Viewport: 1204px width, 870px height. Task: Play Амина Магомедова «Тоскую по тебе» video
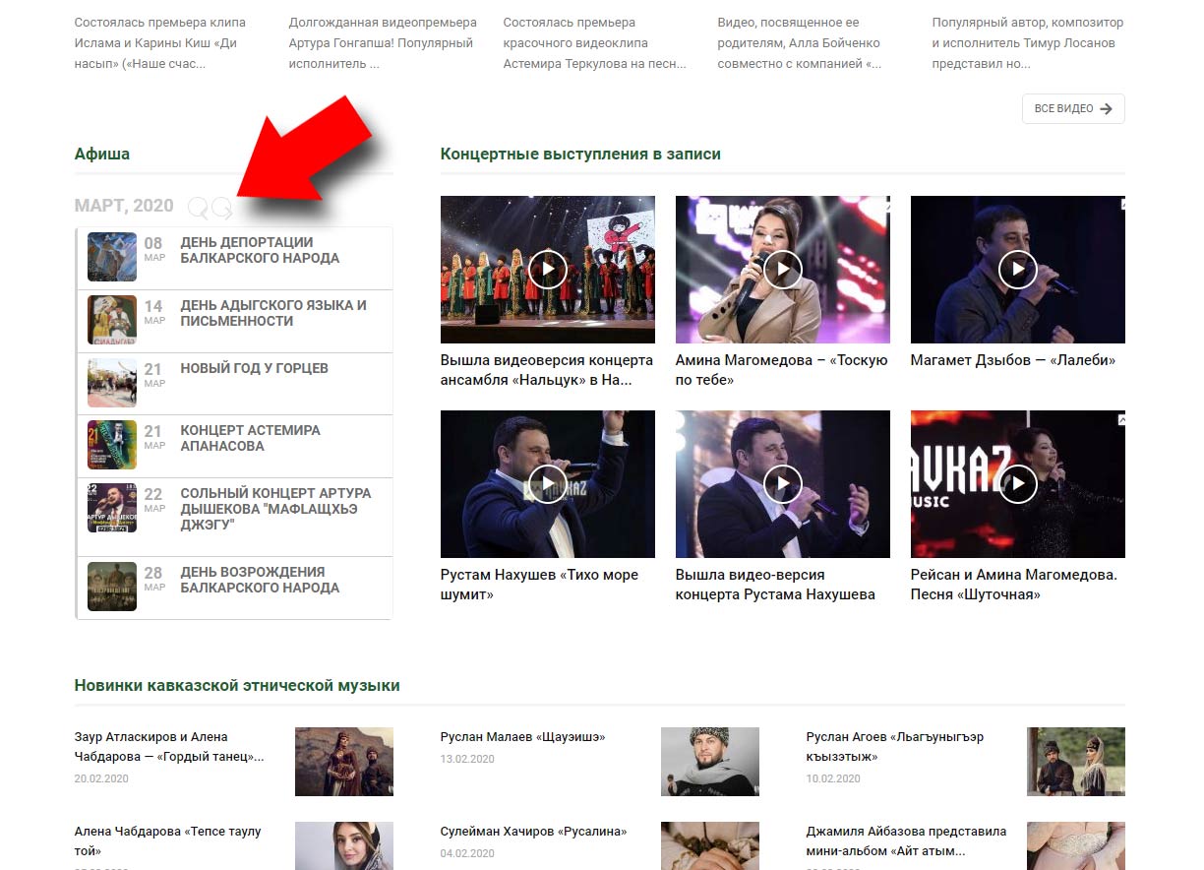782,269
